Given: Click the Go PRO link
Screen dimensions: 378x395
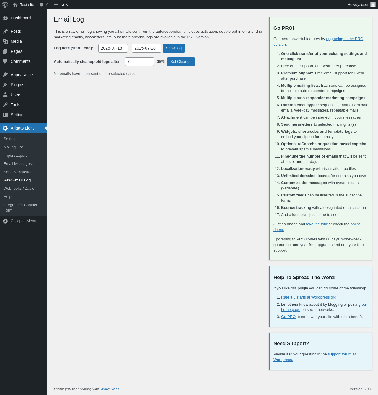Looking at the screenshot, I should pos(288,317).
